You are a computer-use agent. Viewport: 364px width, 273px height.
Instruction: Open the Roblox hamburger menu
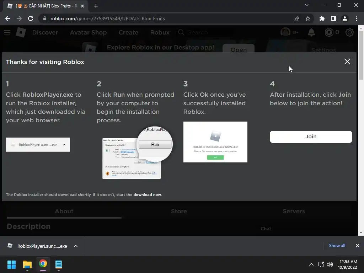coord(7,32)
